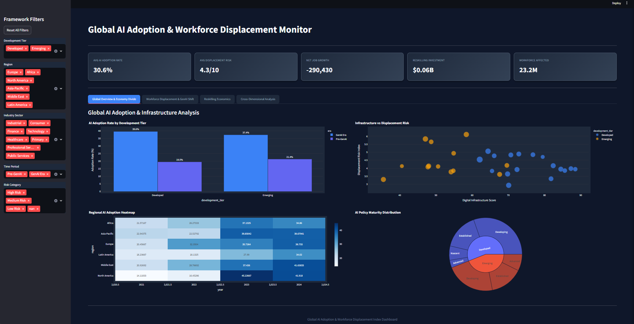Clear all Risk Category selections icon

coord(56,201)
